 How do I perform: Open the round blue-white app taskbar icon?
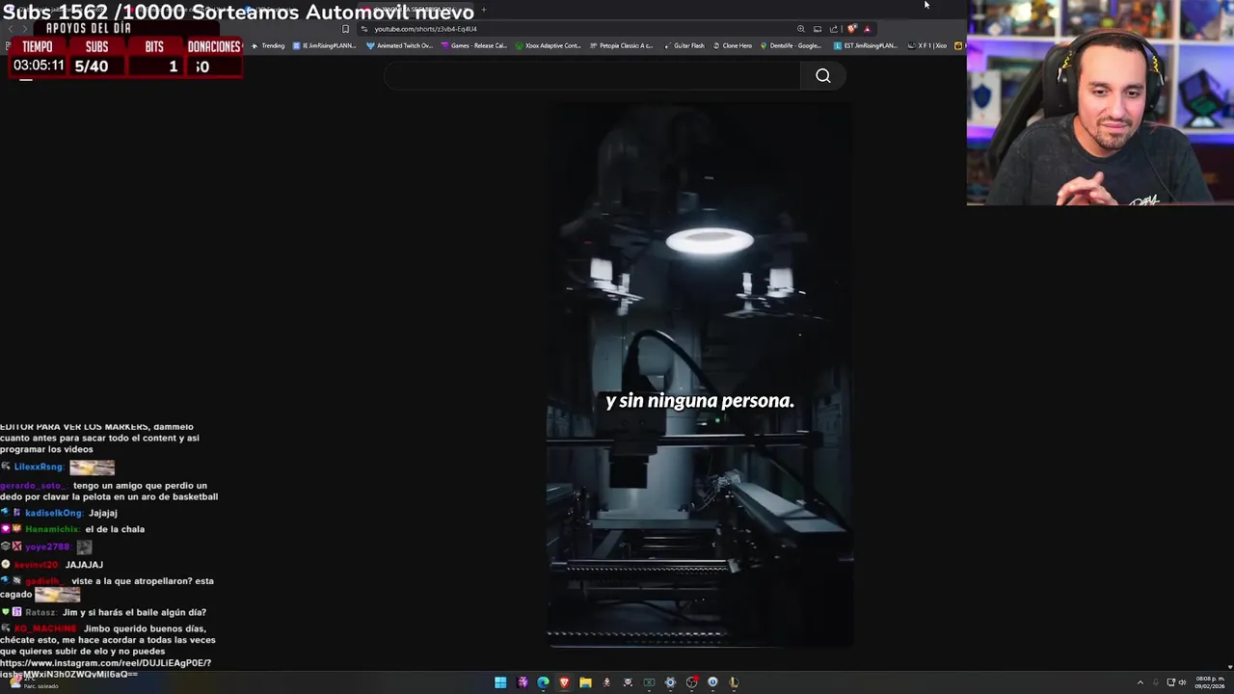pos(712,682)
